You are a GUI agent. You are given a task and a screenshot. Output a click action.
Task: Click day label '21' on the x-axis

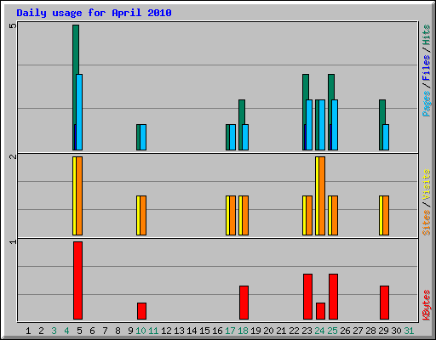(x=281, y=331)
